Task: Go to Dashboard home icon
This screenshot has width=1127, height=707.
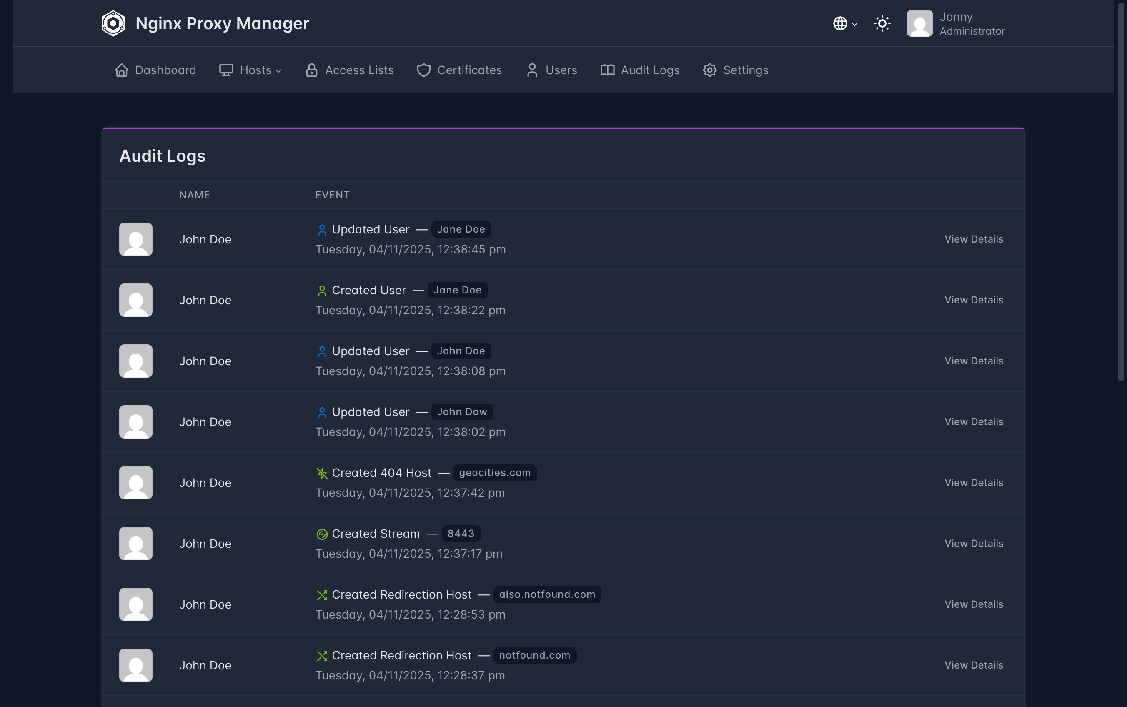Action: click(x=122, y=70)
